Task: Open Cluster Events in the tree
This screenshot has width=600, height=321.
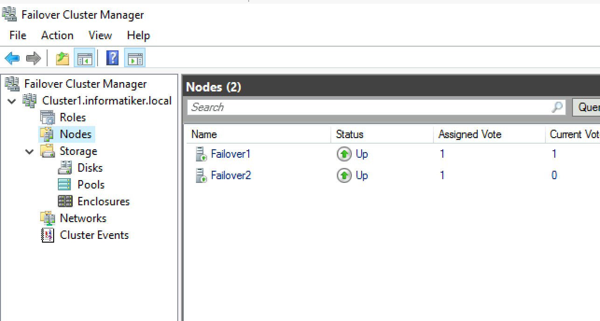Action: [94, 235]
